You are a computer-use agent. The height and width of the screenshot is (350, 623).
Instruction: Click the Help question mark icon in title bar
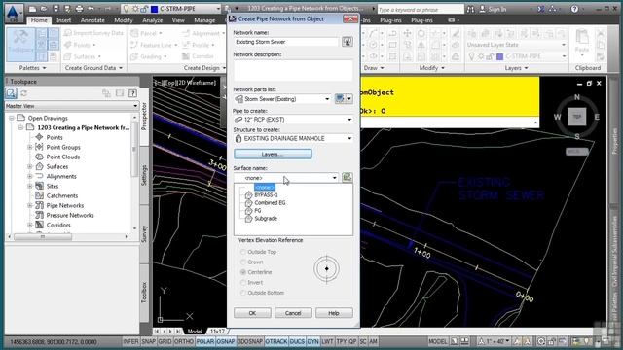click(x=574, y=9)
